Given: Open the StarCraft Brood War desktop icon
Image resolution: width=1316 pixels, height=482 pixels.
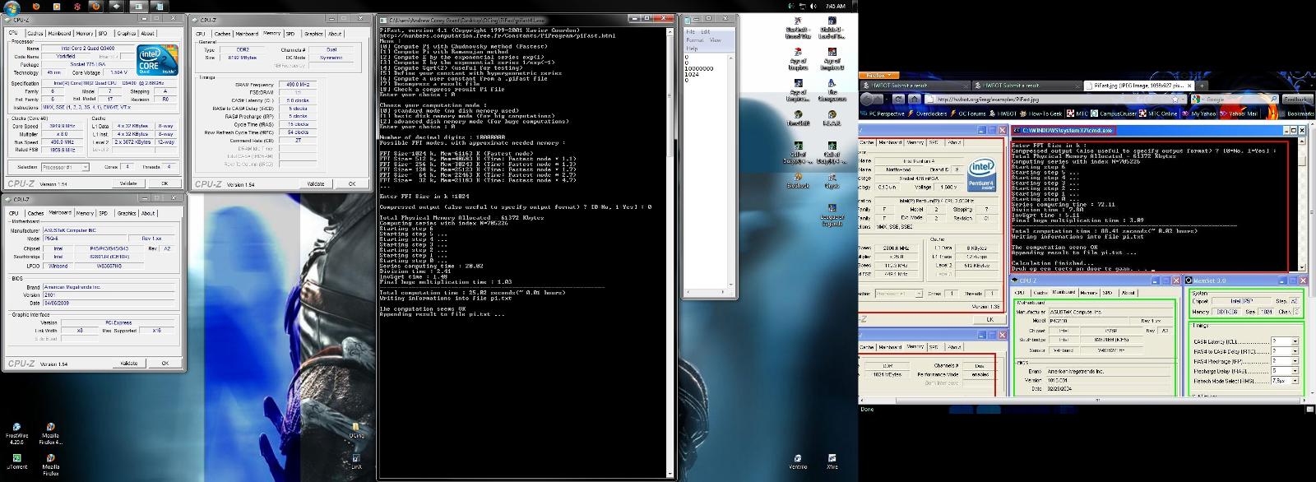Looking at the screenshot, I should (x=798, y=27).
